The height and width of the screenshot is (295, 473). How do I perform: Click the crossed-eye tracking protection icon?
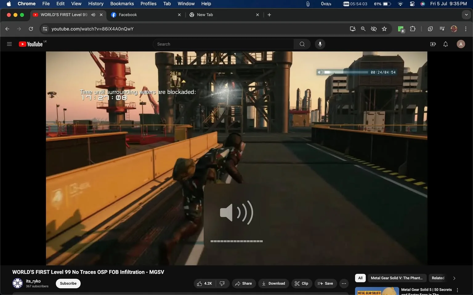(x=374, y=29)
